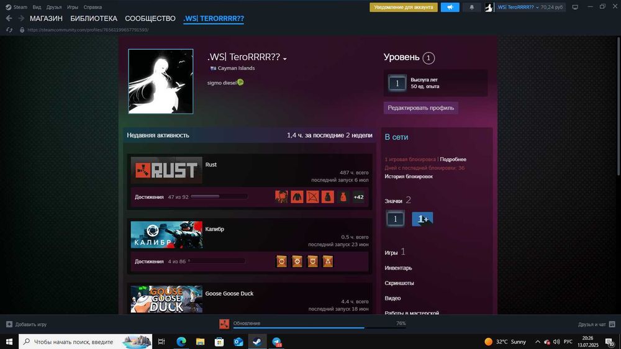
Task: Go forward with the right arrow
Action: click(21, 18)
